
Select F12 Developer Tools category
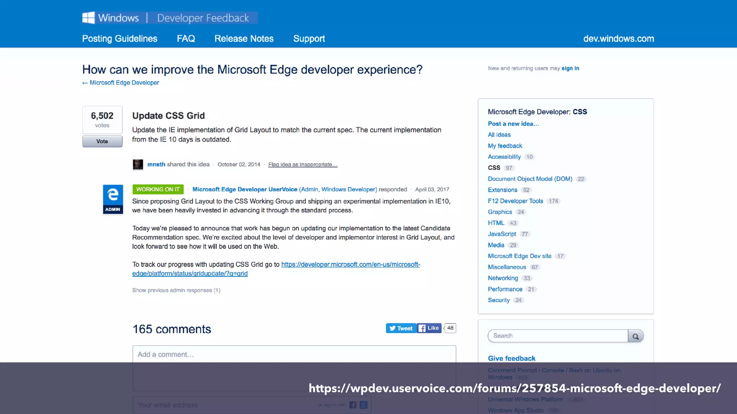pyautogui.click(x=515, y=201)
